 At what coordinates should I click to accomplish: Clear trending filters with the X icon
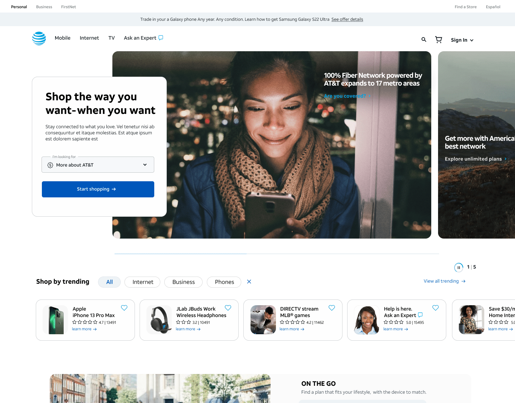click(249, 282)
